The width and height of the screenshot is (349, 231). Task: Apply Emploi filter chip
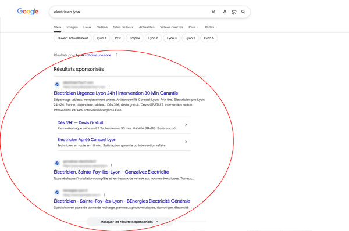pos(135,38)
